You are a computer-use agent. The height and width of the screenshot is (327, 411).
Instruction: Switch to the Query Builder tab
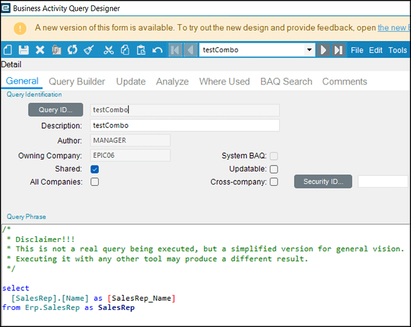[77, 82]
